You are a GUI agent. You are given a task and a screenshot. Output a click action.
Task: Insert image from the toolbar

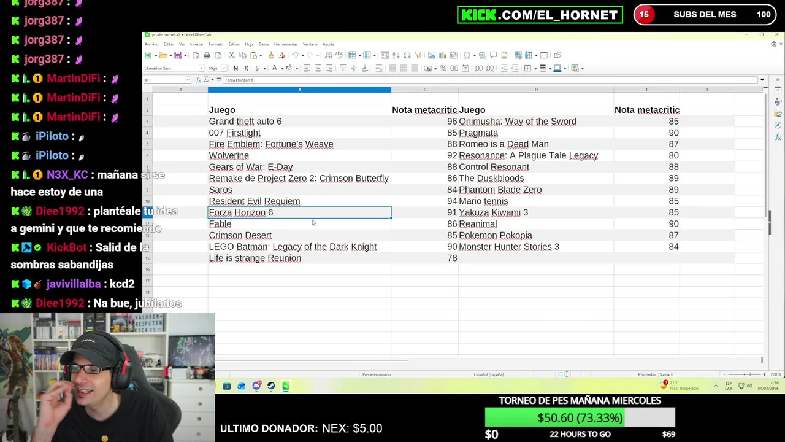click(x=431, y=55)
